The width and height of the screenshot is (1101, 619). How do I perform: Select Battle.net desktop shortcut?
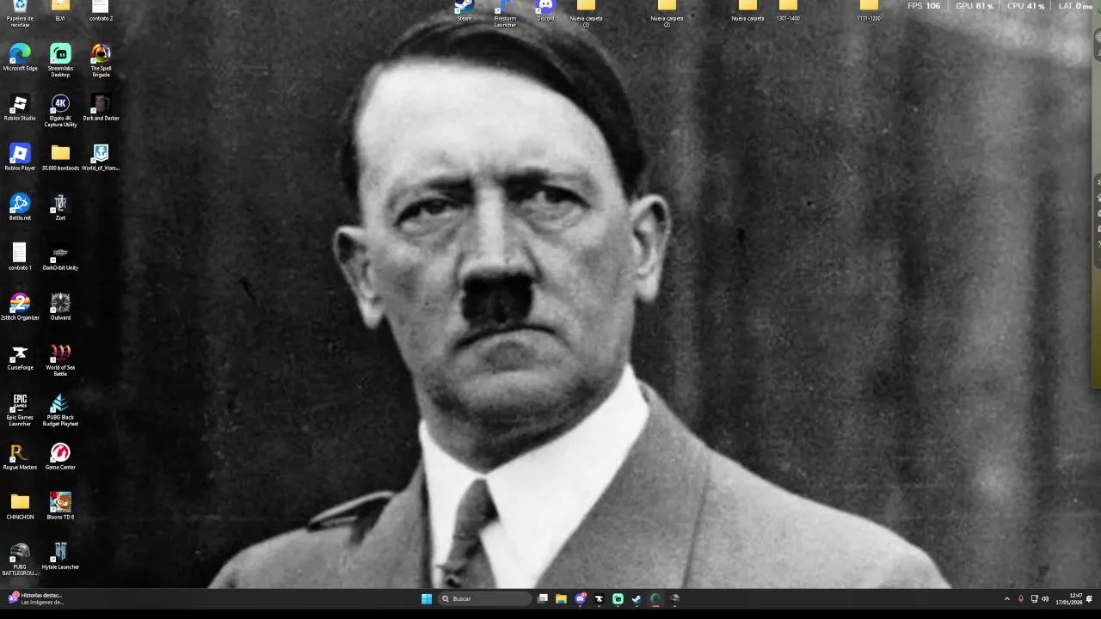pyautogui.click(x=20, y=207)
